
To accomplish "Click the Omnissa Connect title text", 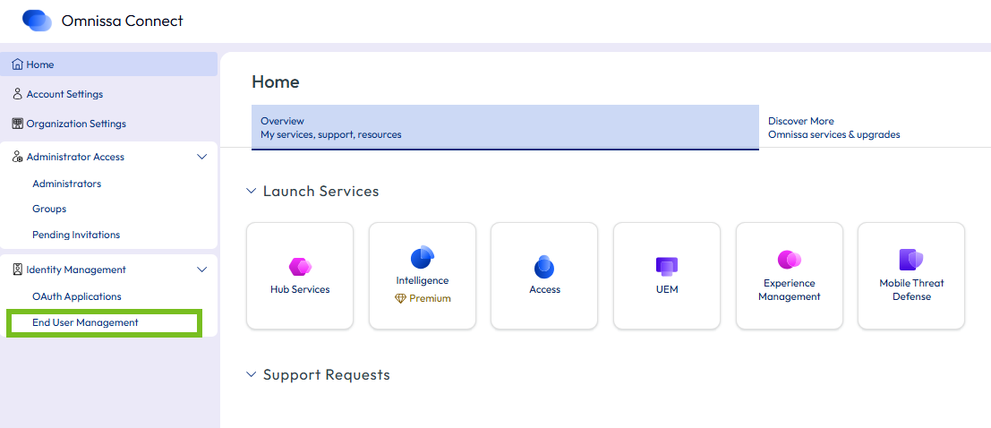I will pyautogui.click(x=122, y=21).
